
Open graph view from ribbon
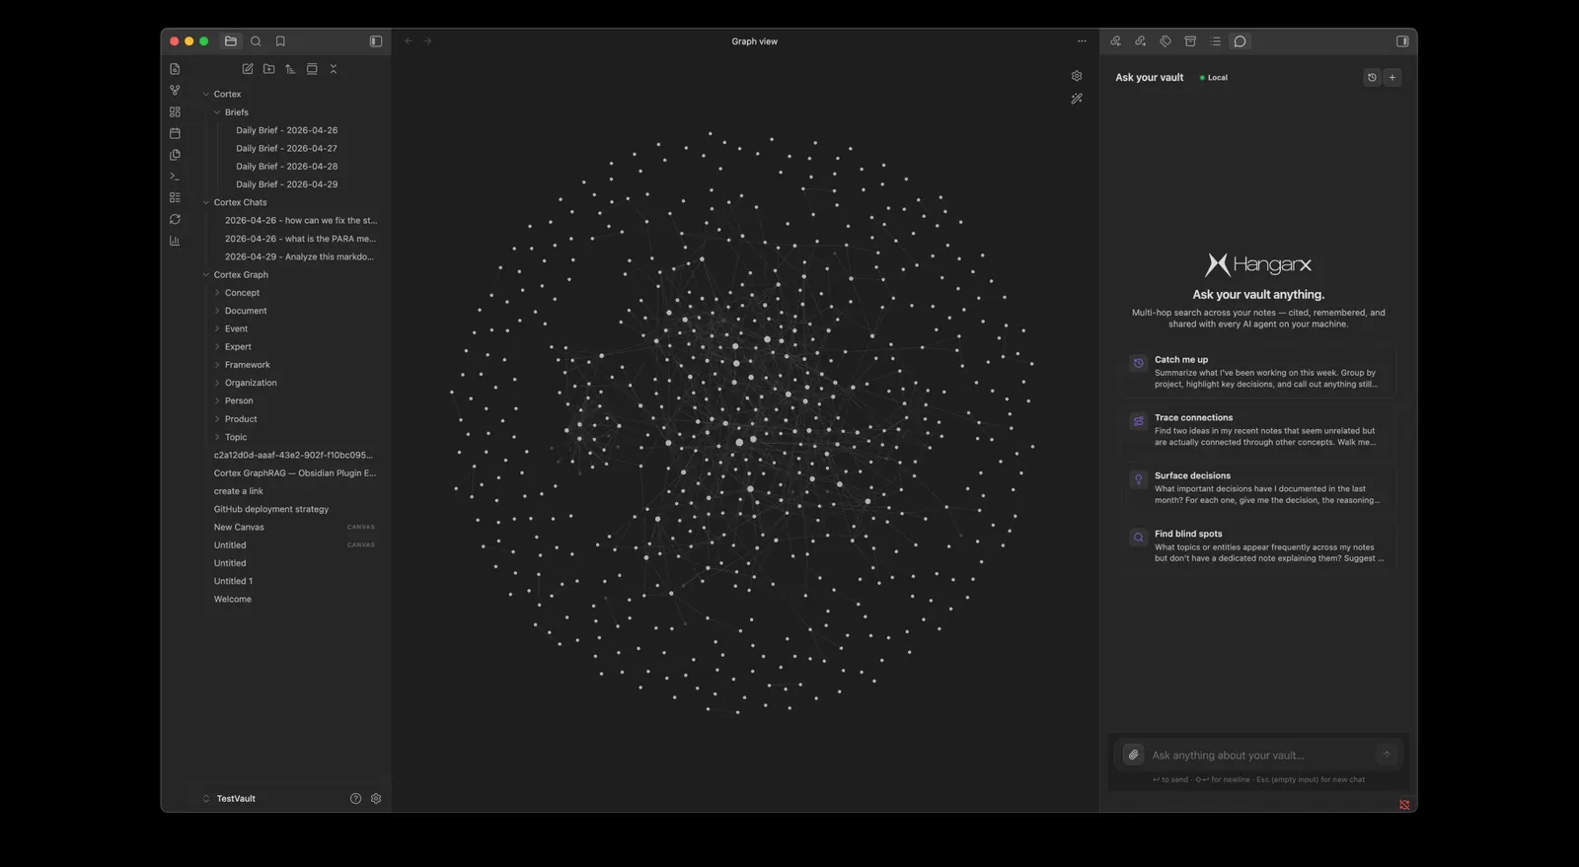(x=175, y=90)
